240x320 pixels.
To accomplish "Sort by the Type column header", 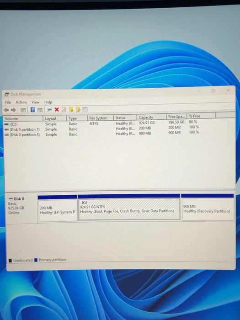I will 77,118.
